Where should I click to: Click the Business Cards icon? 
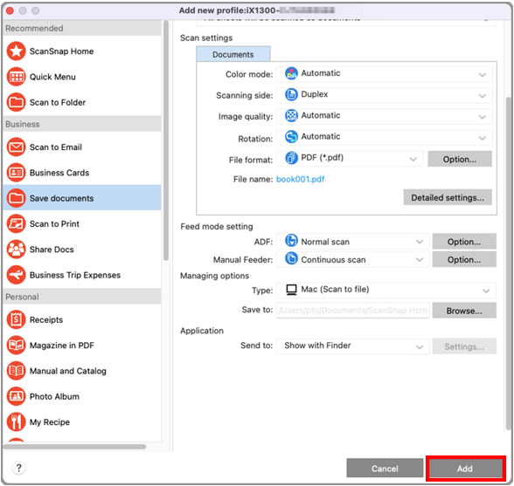point(16,173)
